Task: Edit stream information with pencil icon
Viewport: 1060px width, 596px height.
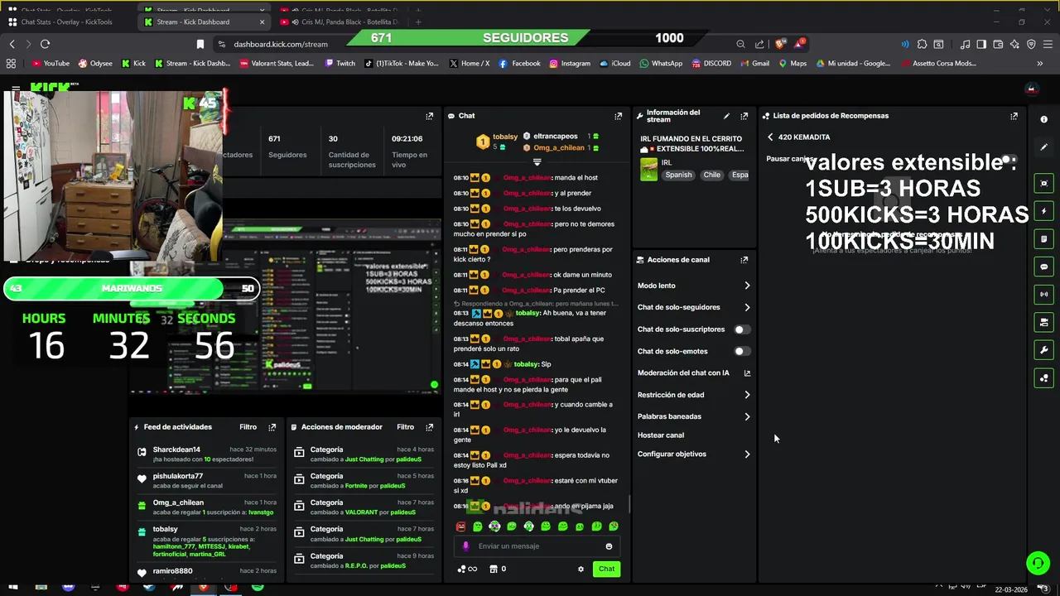Action: coord(726,116)
